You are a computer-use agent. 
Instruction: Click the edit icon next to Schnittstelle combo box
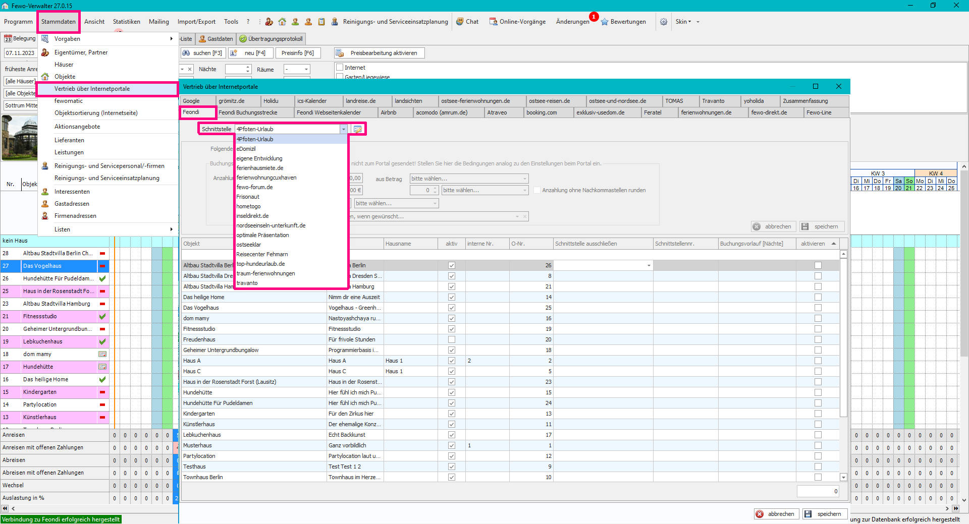pyautogui.click(x=358, y=129)
